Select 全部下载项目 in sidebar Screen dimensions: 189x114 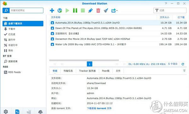pos(23,23)
